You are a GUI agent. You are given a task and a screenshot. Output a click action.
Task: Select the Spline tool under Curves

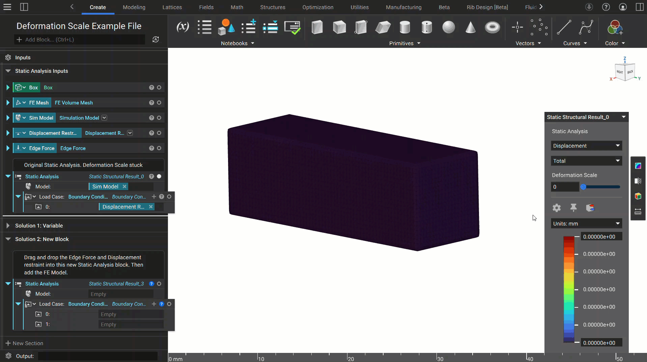click(586, 27)
